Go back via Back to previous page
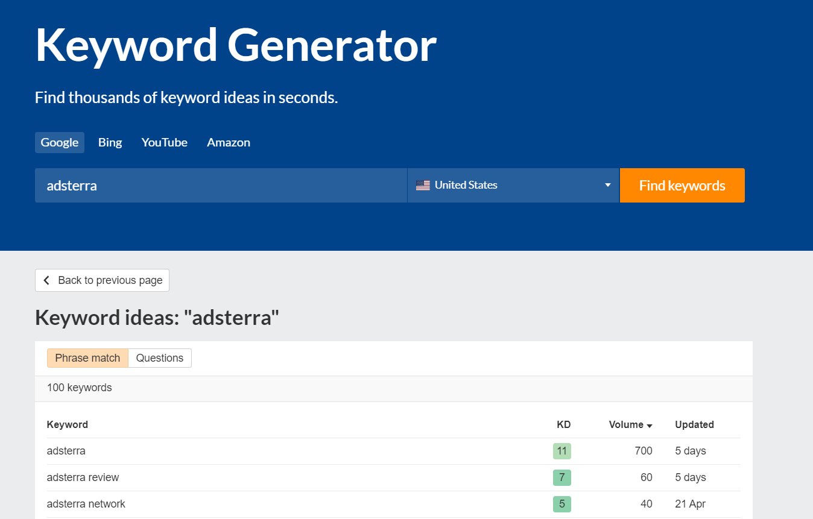This screenshot has height=519, width=813. click(102, 280)
